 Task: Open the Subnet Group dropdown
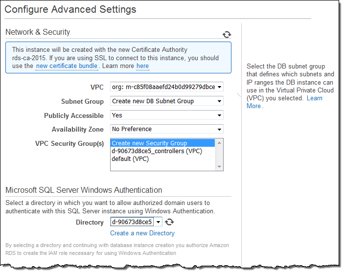167,101
